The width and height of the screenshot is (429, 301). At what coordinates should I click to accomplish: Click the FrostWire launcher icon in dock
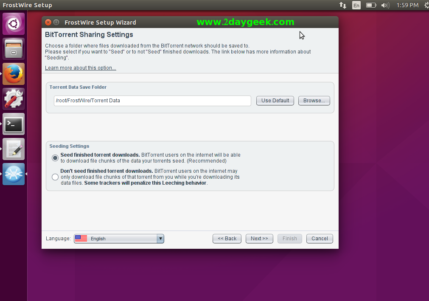(14, 174)
